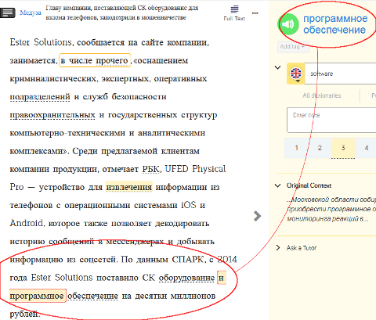376x320 pixels.
Task: Set familiarity level to 4
Action: [x=366, y=148]
